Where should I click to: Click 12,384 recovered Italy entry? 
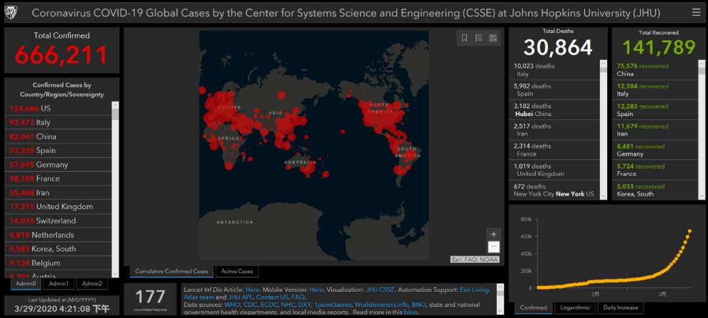pos(655,89)
